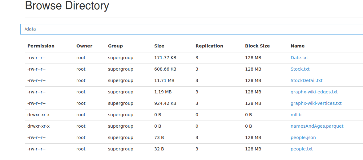The height and width of the screenshot is (160, 363).
Task: Click the Size column header
Action: 159,46
